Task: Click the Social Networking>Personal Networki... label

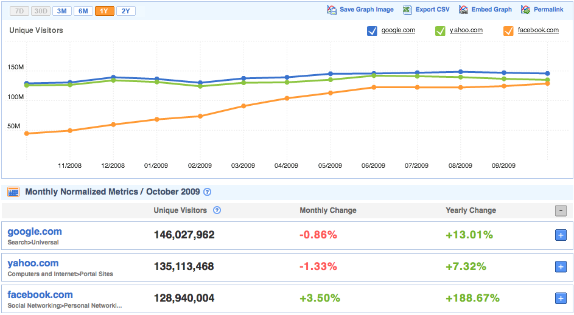Action: click(x=65, y=305)
